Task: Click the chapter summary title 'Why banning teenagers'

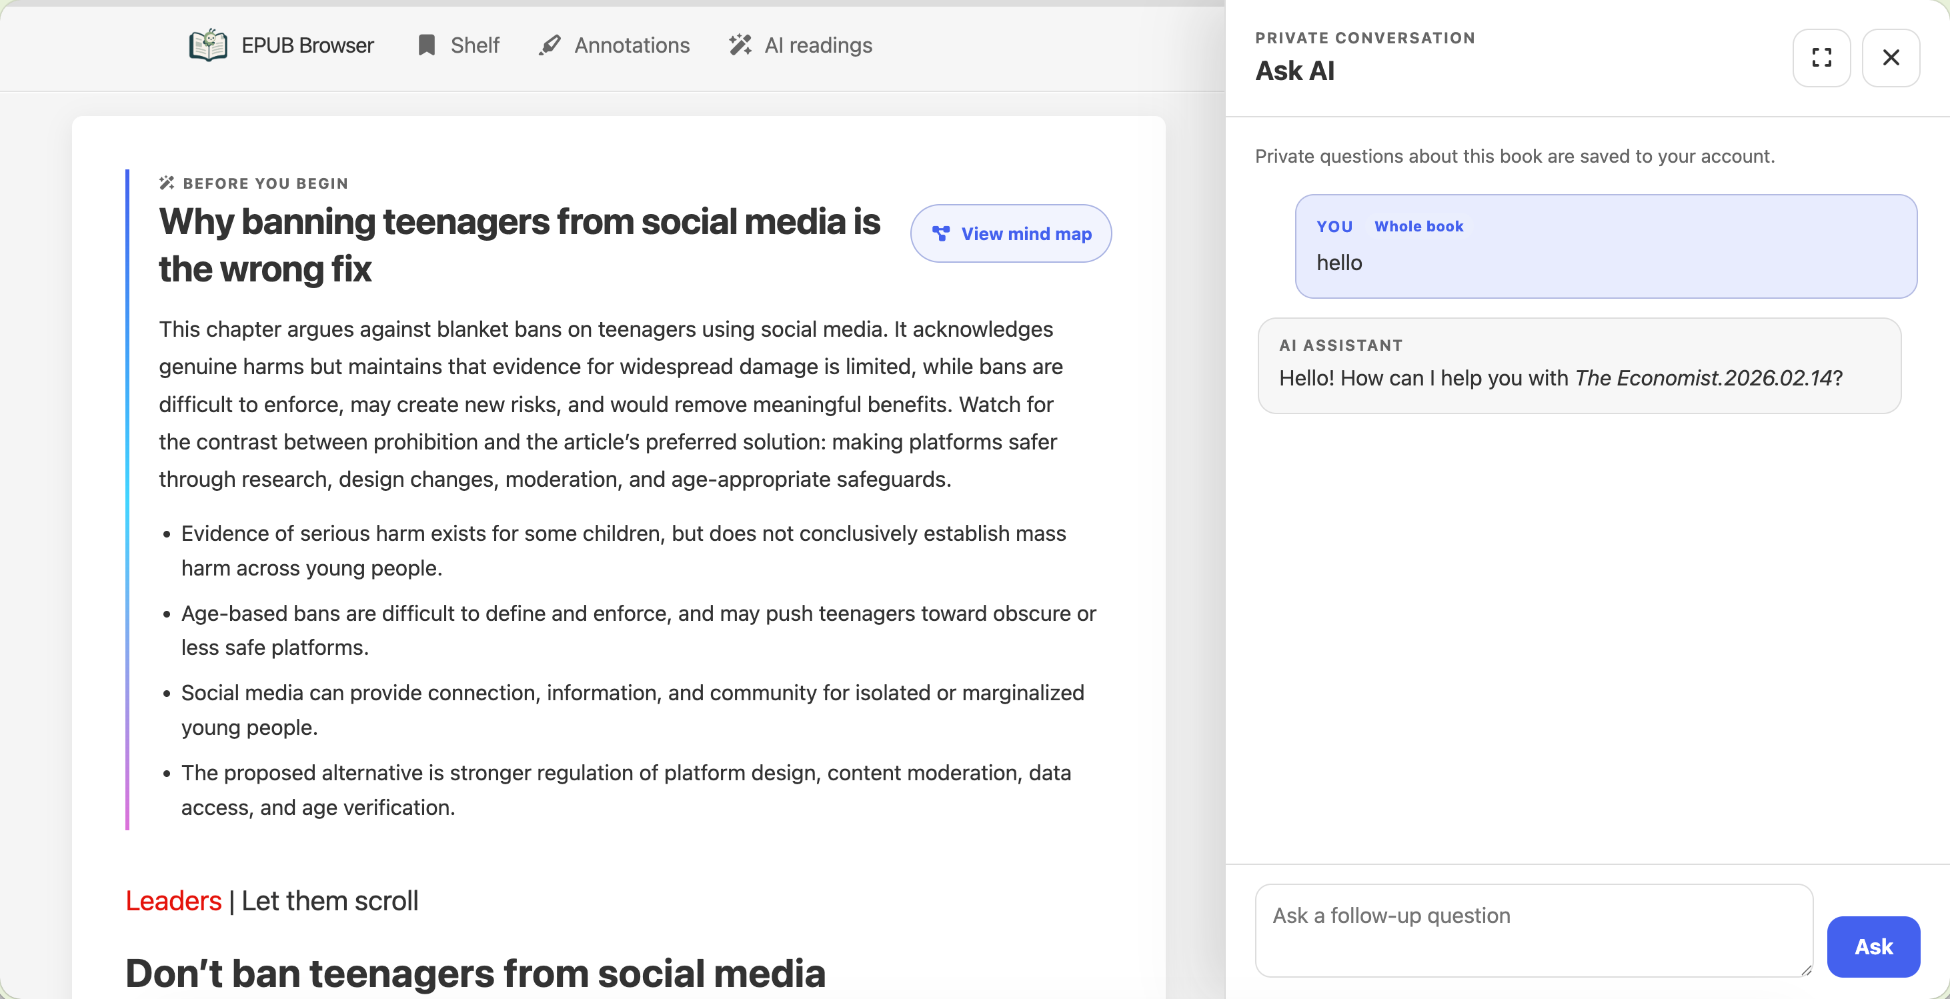Action: click(520, 245)
